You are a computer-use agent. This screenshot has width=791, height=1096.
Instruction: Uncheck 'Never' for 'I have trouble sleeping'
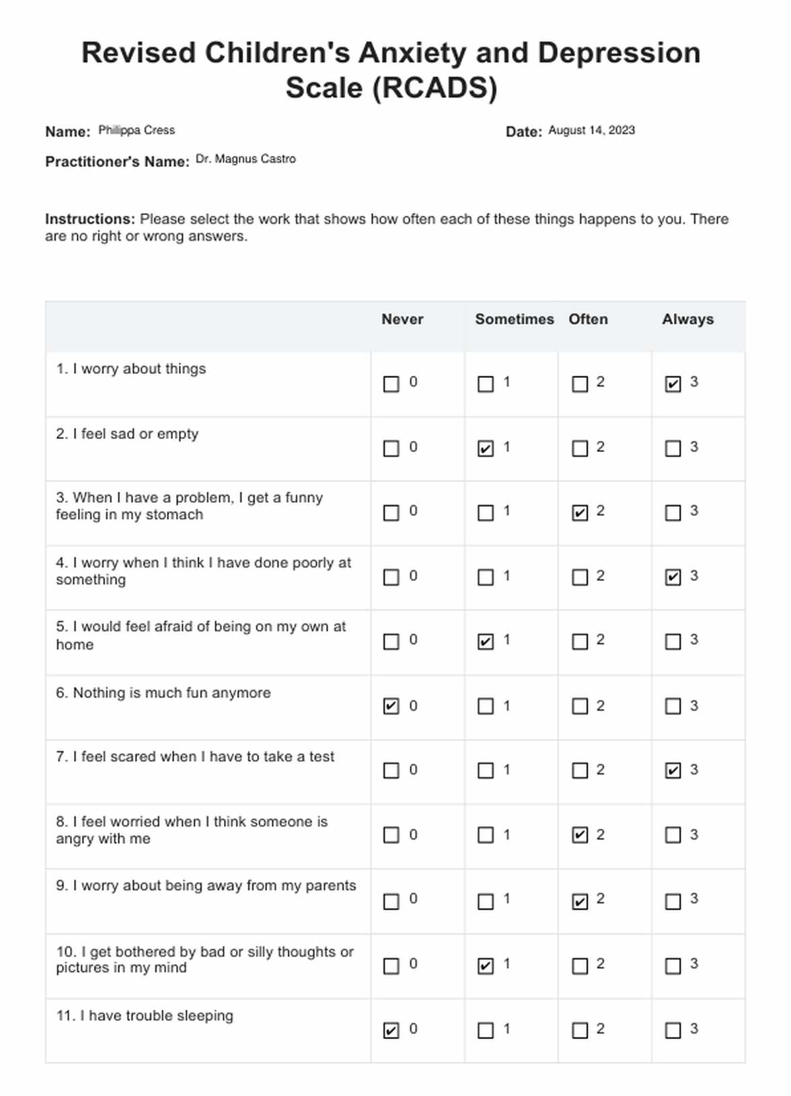click(391, 1030)
